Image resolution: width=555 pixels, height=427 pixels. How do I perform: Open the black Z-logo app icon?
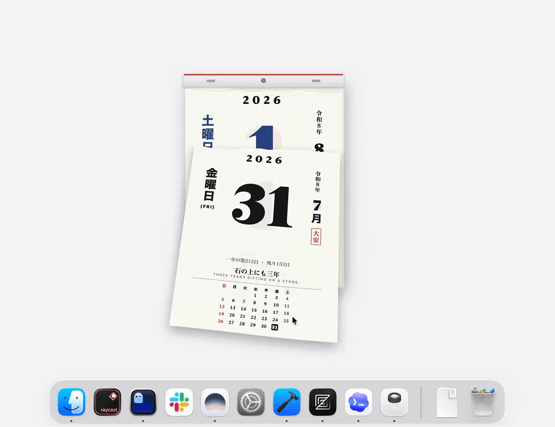[322, 402]
